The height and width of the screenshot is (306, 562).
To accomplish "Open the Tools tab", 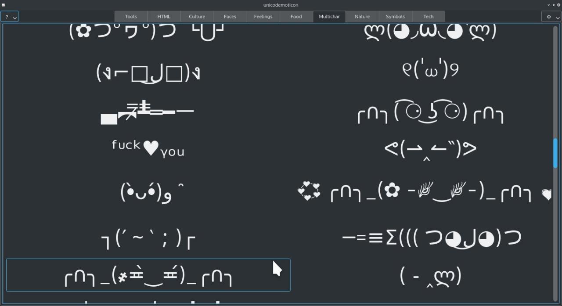I will coord(131,17).
